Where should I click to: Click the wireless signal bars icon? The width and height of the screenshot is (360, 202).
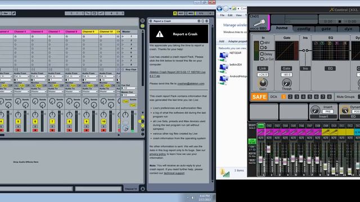point(226,174)
